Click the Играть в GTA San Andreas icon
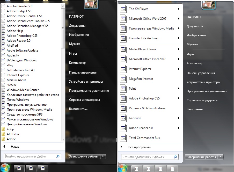The width and height of the screenshot is (234, 172). tap(123, 108)
